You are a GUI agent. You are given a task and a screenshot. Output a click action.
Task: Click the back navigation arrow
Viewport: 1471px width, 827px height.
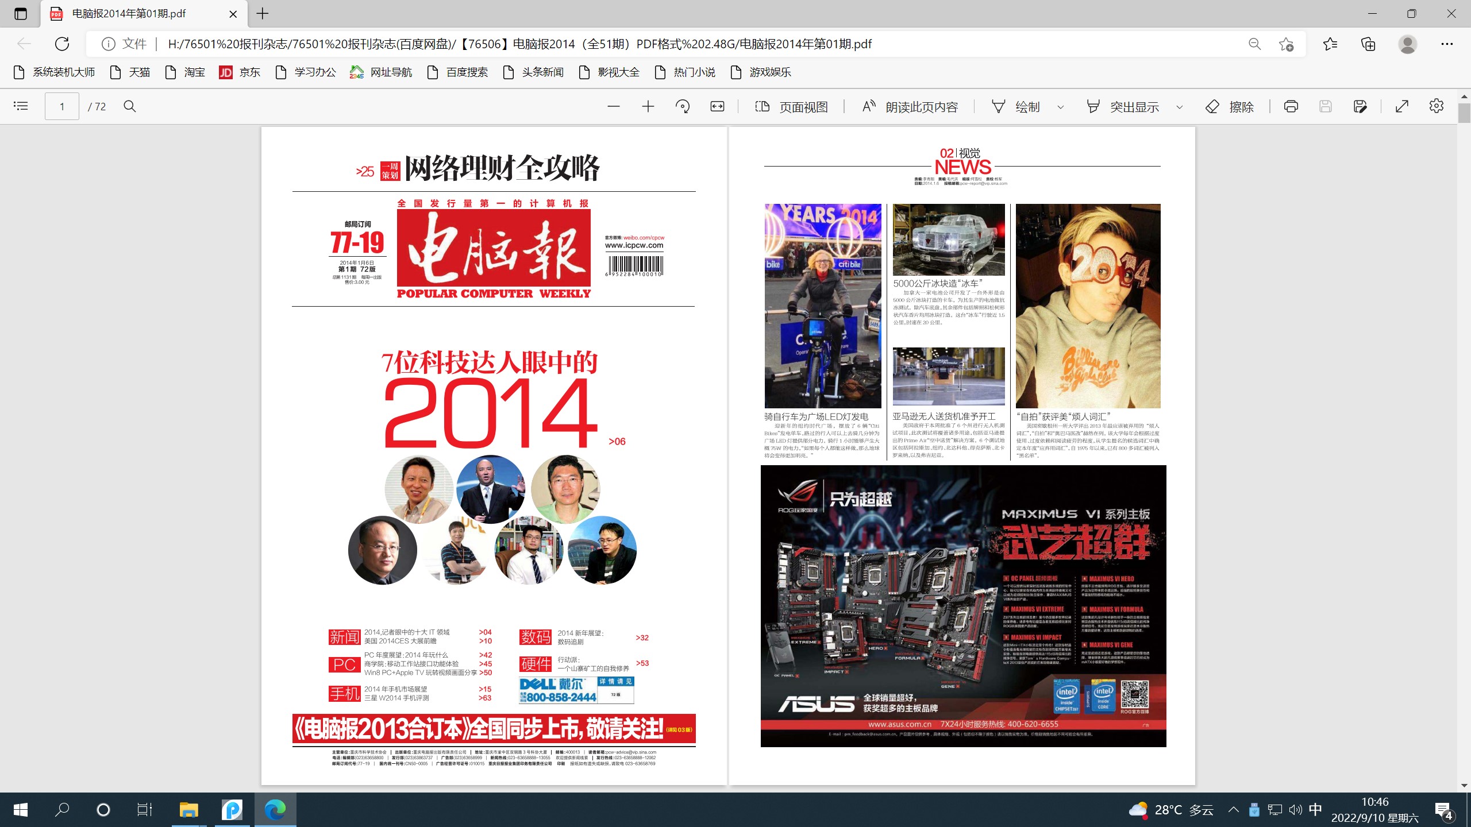click(24, 44)
